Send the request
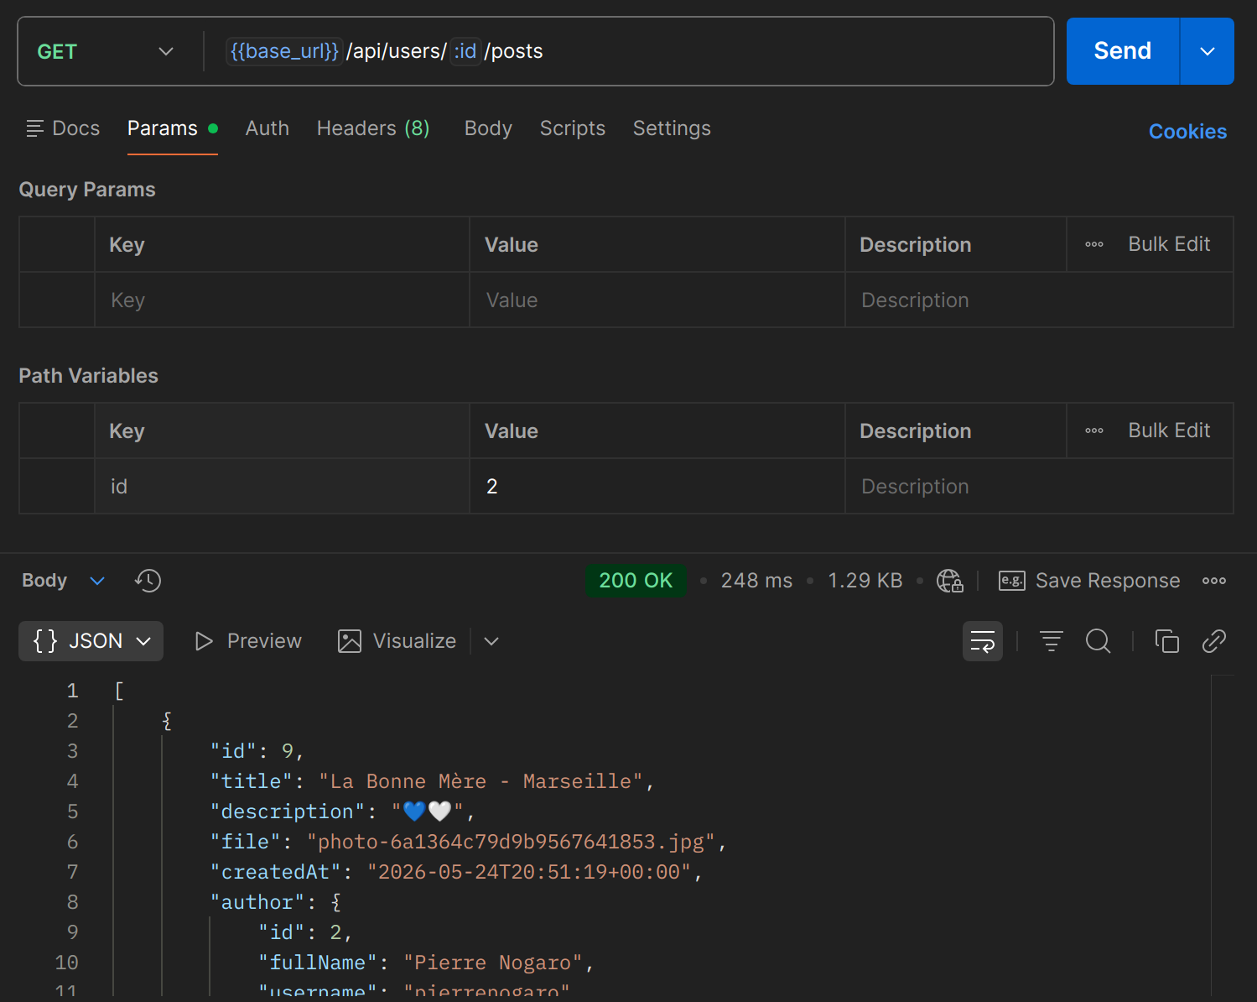 pos(1122,51)
